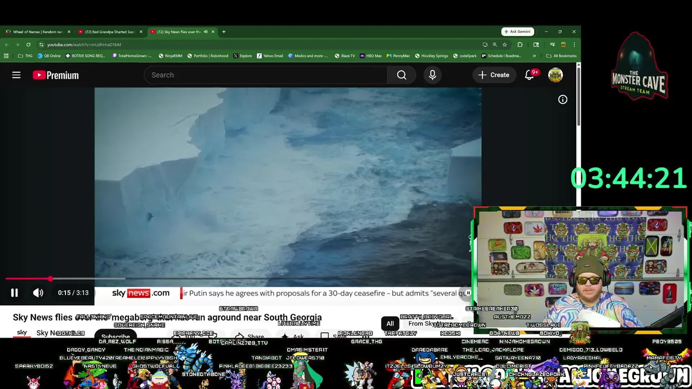This screenshot has height=389, width=692.
Task: Close the Wheel of Names tab
Action: (69, 32)
